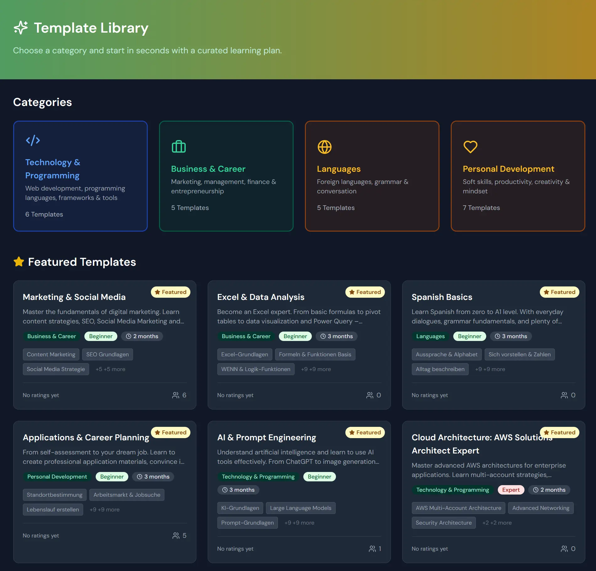Click the WENN & Logik-Funktionen chip

click(x=256, y=369)
